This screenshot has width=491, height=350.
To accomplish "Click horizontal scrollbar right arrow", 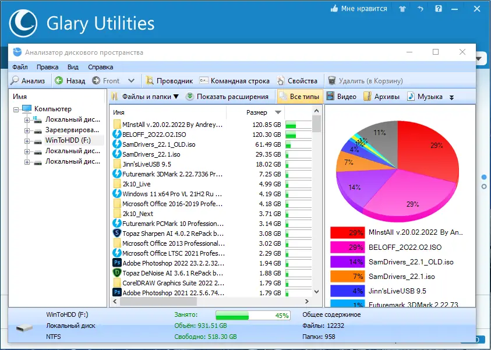I will pos(307,302).
